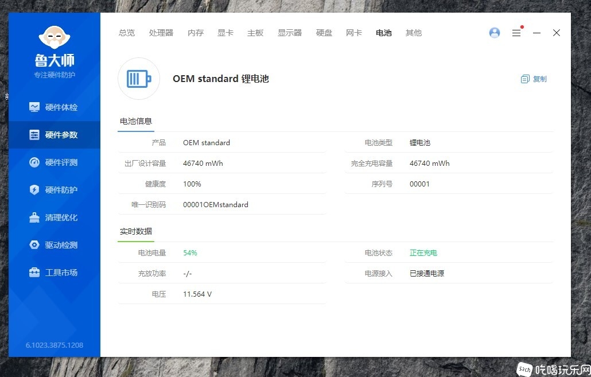Click the 驱动检测 hexagon icon

34,245
